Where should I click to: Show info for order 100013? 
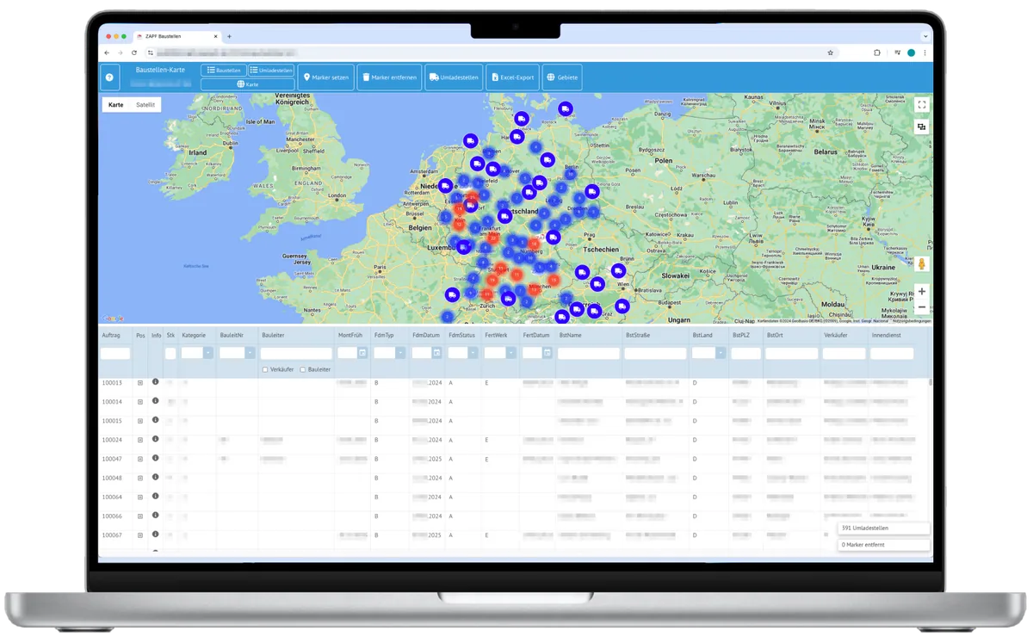156,382
